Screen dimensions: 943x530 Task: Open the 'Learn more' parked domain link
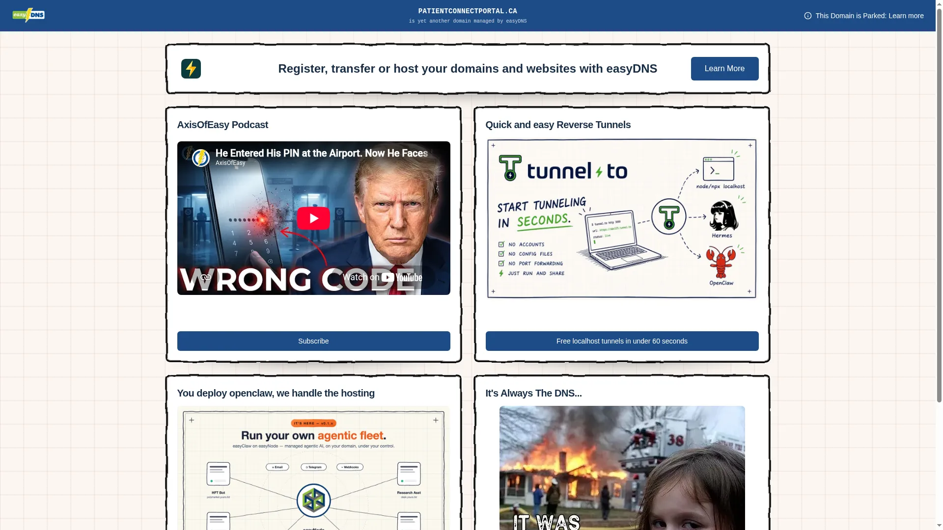(x=906, y=16)
